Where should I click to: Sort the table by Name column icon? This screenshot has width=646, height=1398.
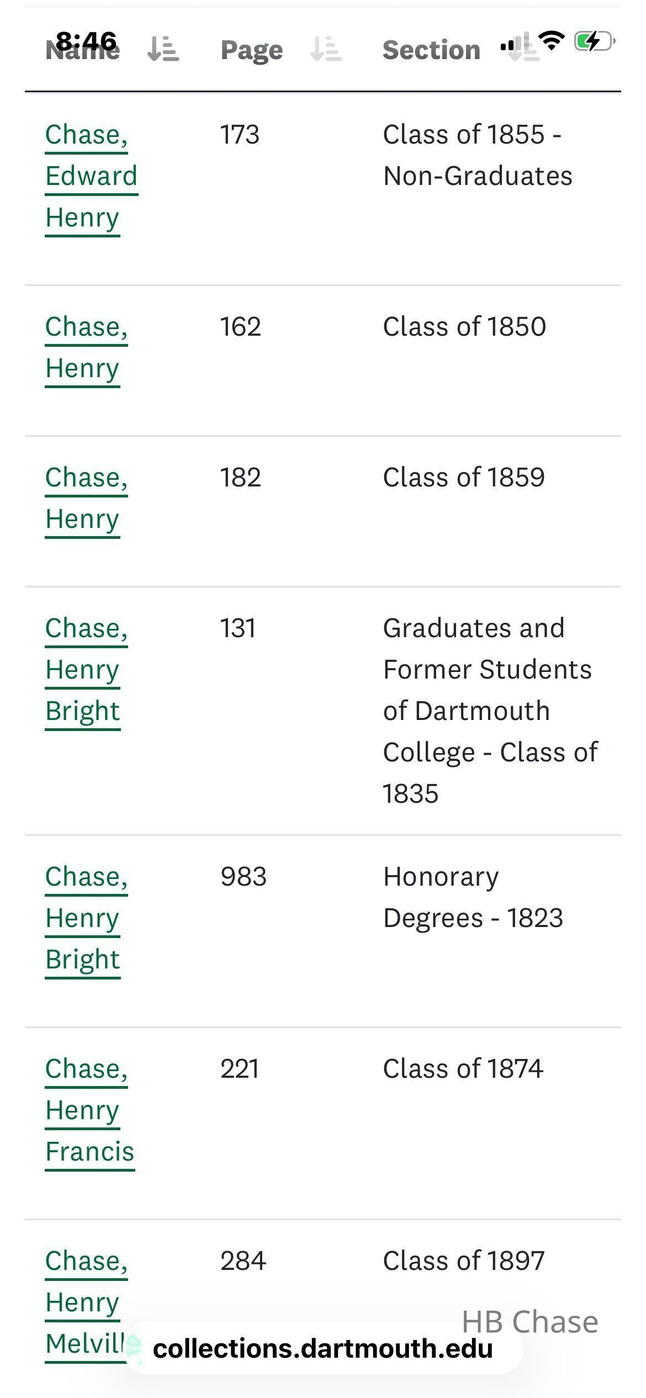pos(163,49)
